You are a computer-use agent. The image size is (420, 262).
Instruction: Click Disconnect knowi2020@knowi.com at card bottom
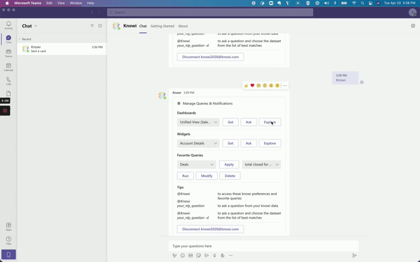pos(210,229)
